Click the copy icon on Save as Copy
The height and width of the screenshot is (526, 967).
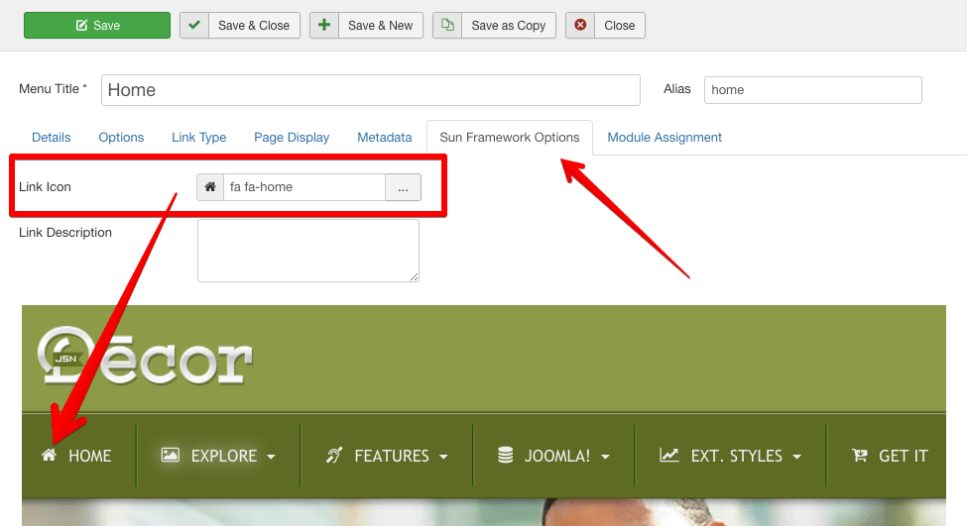click(447, 26)
